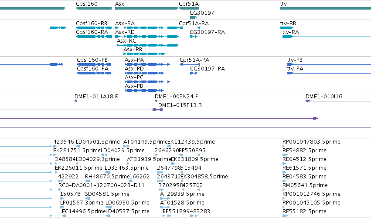
Task: Open the AT31939.5prime EST label
Action: pos(149,159)
